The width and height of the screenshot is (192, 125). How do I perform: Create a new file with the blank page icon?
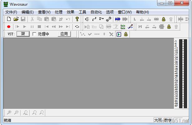[9, 19]
